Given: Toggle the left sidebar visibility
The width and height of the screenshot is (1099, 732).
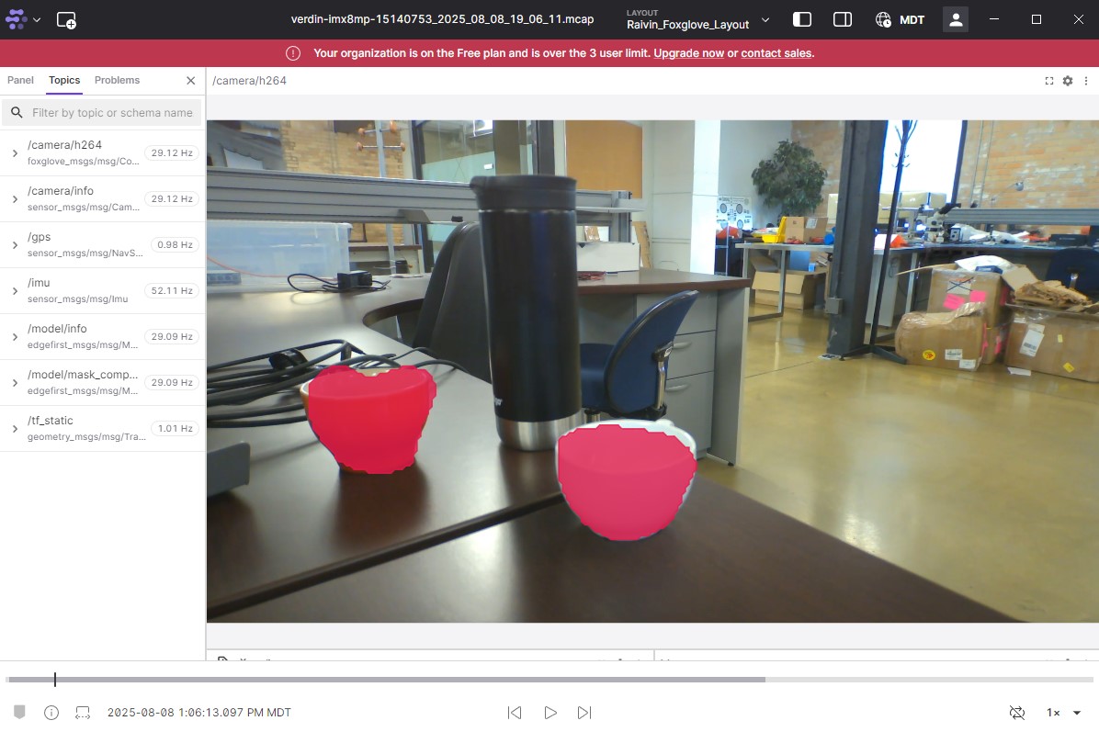Looking at the screenshot, I should [x=801, y=19].
